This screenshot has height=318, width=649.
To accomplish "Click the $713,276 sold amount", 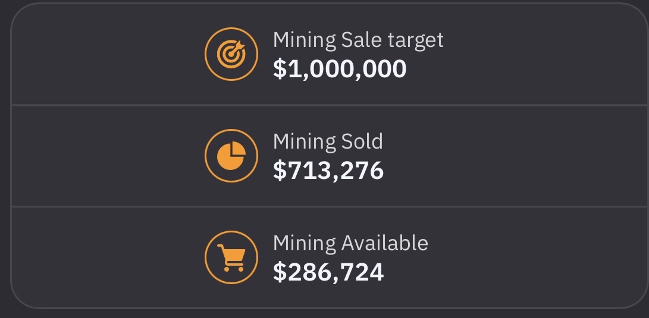I will tap(328, 171).
